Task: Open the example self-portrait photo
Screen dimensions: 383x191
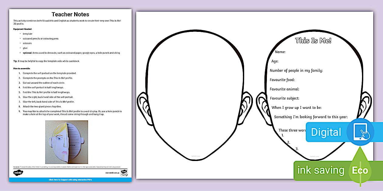Action: click(x=67, y=142)
